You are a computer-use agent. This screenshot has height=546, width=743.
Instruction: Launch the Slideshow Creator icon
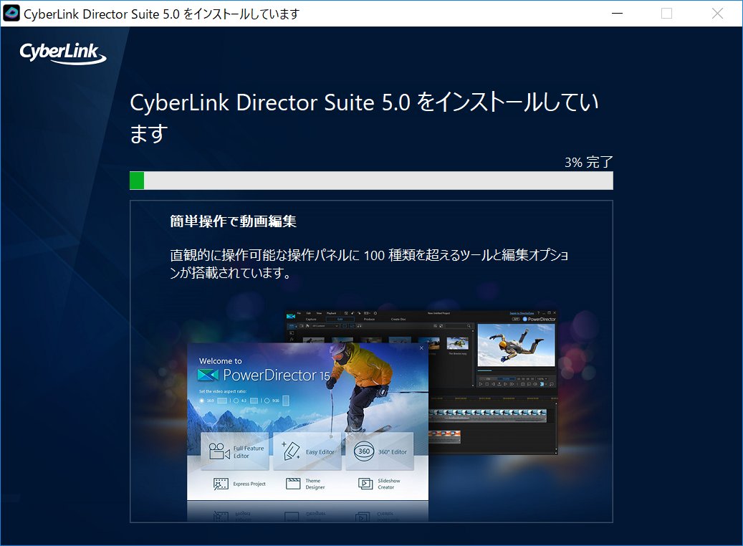pyautogui.click(x=365, y=484)
